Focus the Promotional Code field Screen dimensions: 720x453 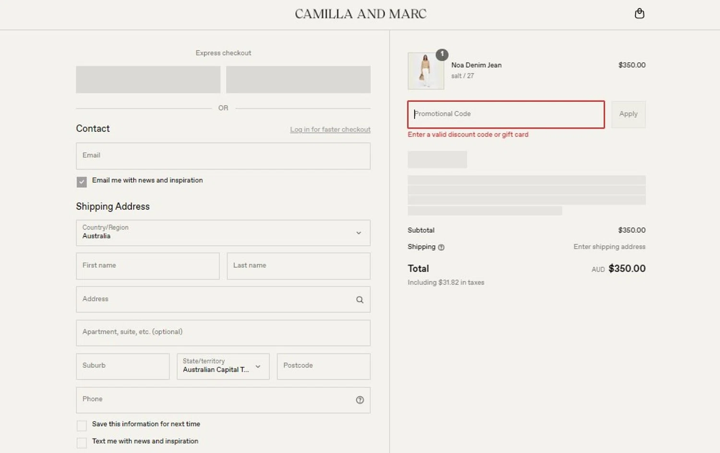(x=506, y=114)
